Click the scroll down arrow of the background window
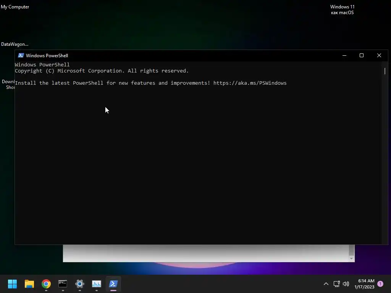The height and width of the screenshot is (293, 391). [x=351, y=259]
